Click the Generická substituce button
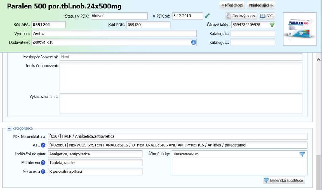This screenshot has height=190, width=322. click(x=284, y=180)
